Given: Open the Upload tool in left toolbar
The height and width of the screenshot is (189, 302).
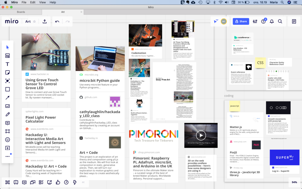Looking at the screenshot, I should click(x=7, y=148).
